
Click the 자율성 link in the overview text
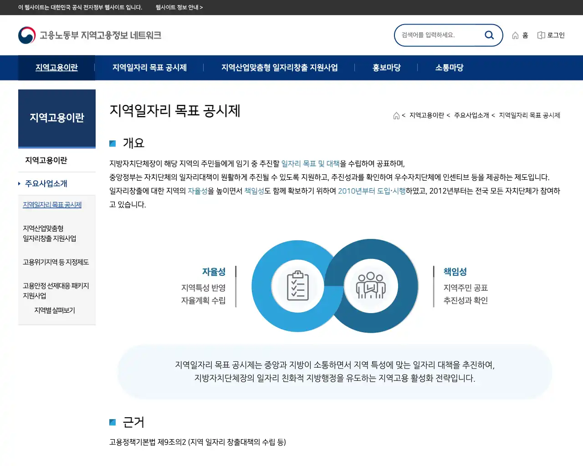198,191
